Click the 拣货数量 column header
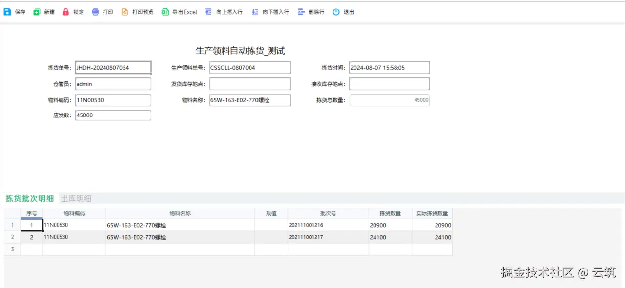 pos(390,213)
